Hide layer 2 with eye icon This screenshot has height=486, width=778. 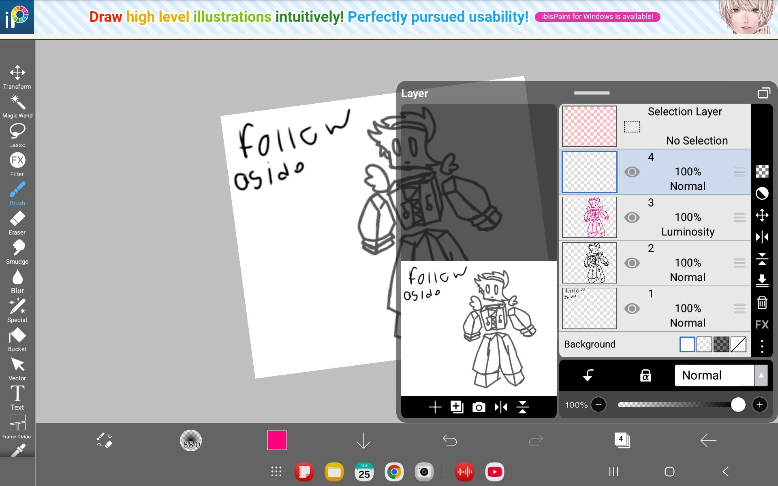point(632,263)
